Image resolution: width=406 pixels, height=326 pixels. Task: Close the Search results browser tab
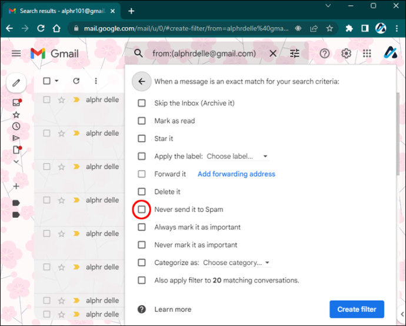pos(112,11)
